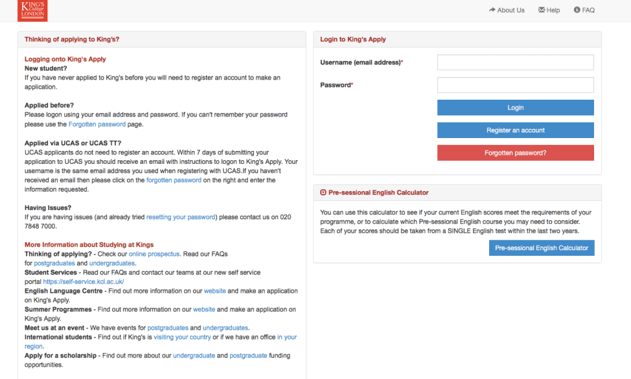Open the About Us menu item
This screenshot has height=379, width=631.
[x=506, y=10]
